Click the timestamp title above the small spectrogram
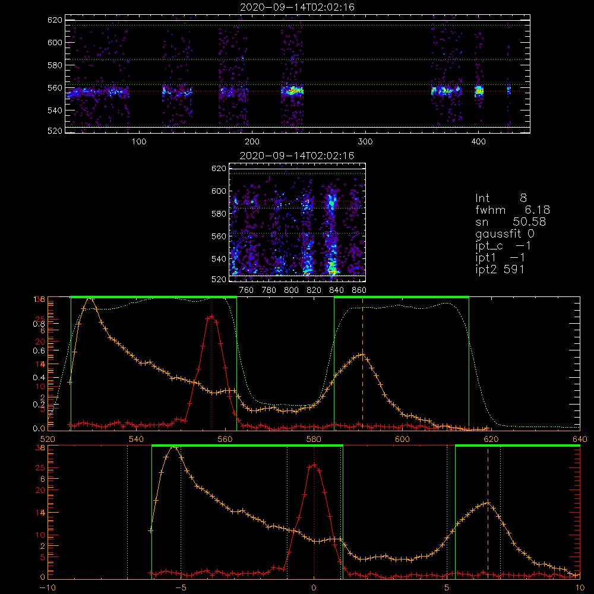Image resolution: width=594 pixels, height=594 pixels. (x=297, y=156)
